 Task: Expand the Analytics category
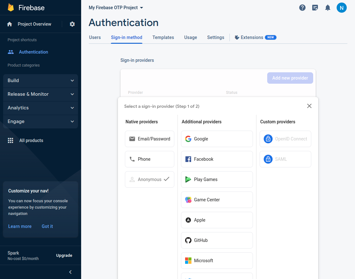click(41, 108)
